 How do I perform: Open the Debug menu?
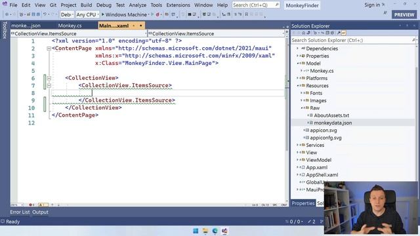pos(104,5)
